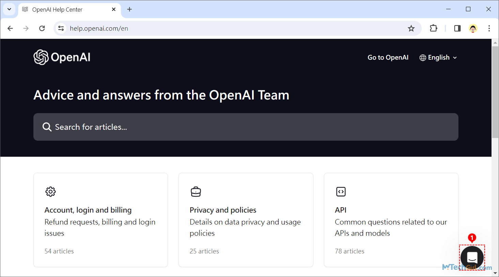Click the '78 articles' text

pyautogui.click(x=349, y=251)
